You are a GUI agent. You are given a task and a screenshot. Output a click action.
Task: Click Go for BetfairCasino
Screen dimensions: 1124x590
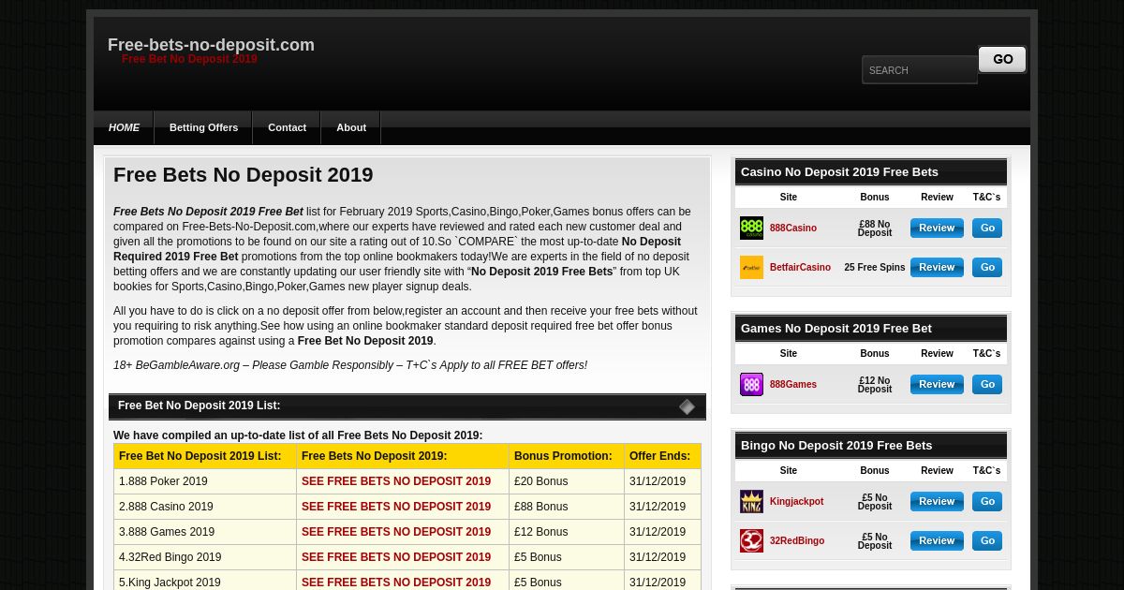[987, 267]
